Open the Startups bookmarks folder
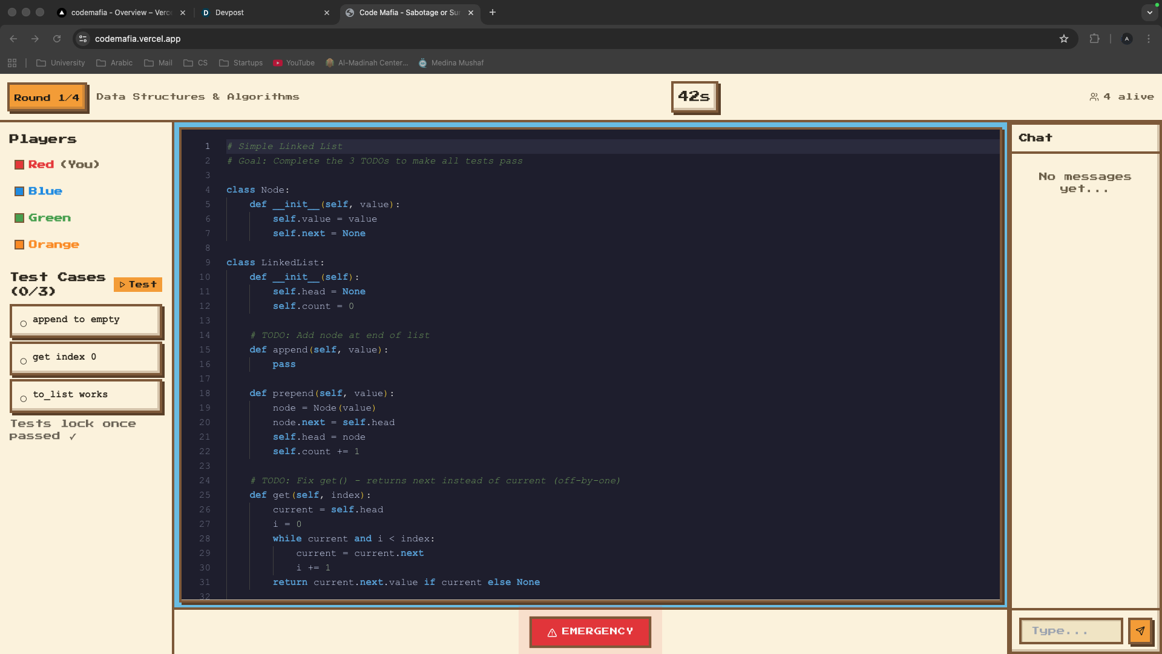The width and height of the screenshot is (1162, 654). tap(241, 63)
